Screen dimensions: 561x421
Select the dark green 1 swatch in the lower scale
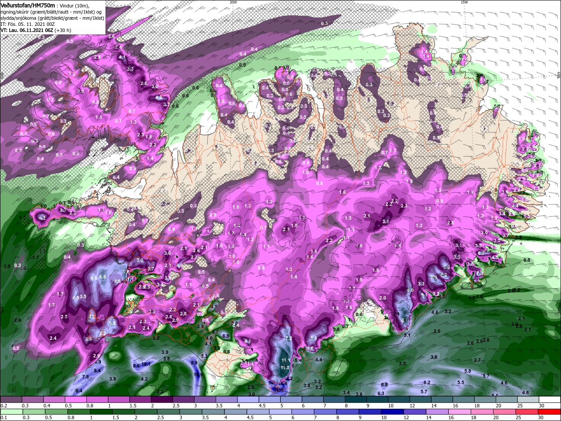tap(101, 411)
